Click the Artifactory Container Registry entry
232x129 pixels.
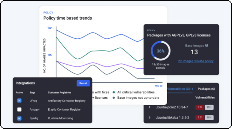(x=67, y=101)
